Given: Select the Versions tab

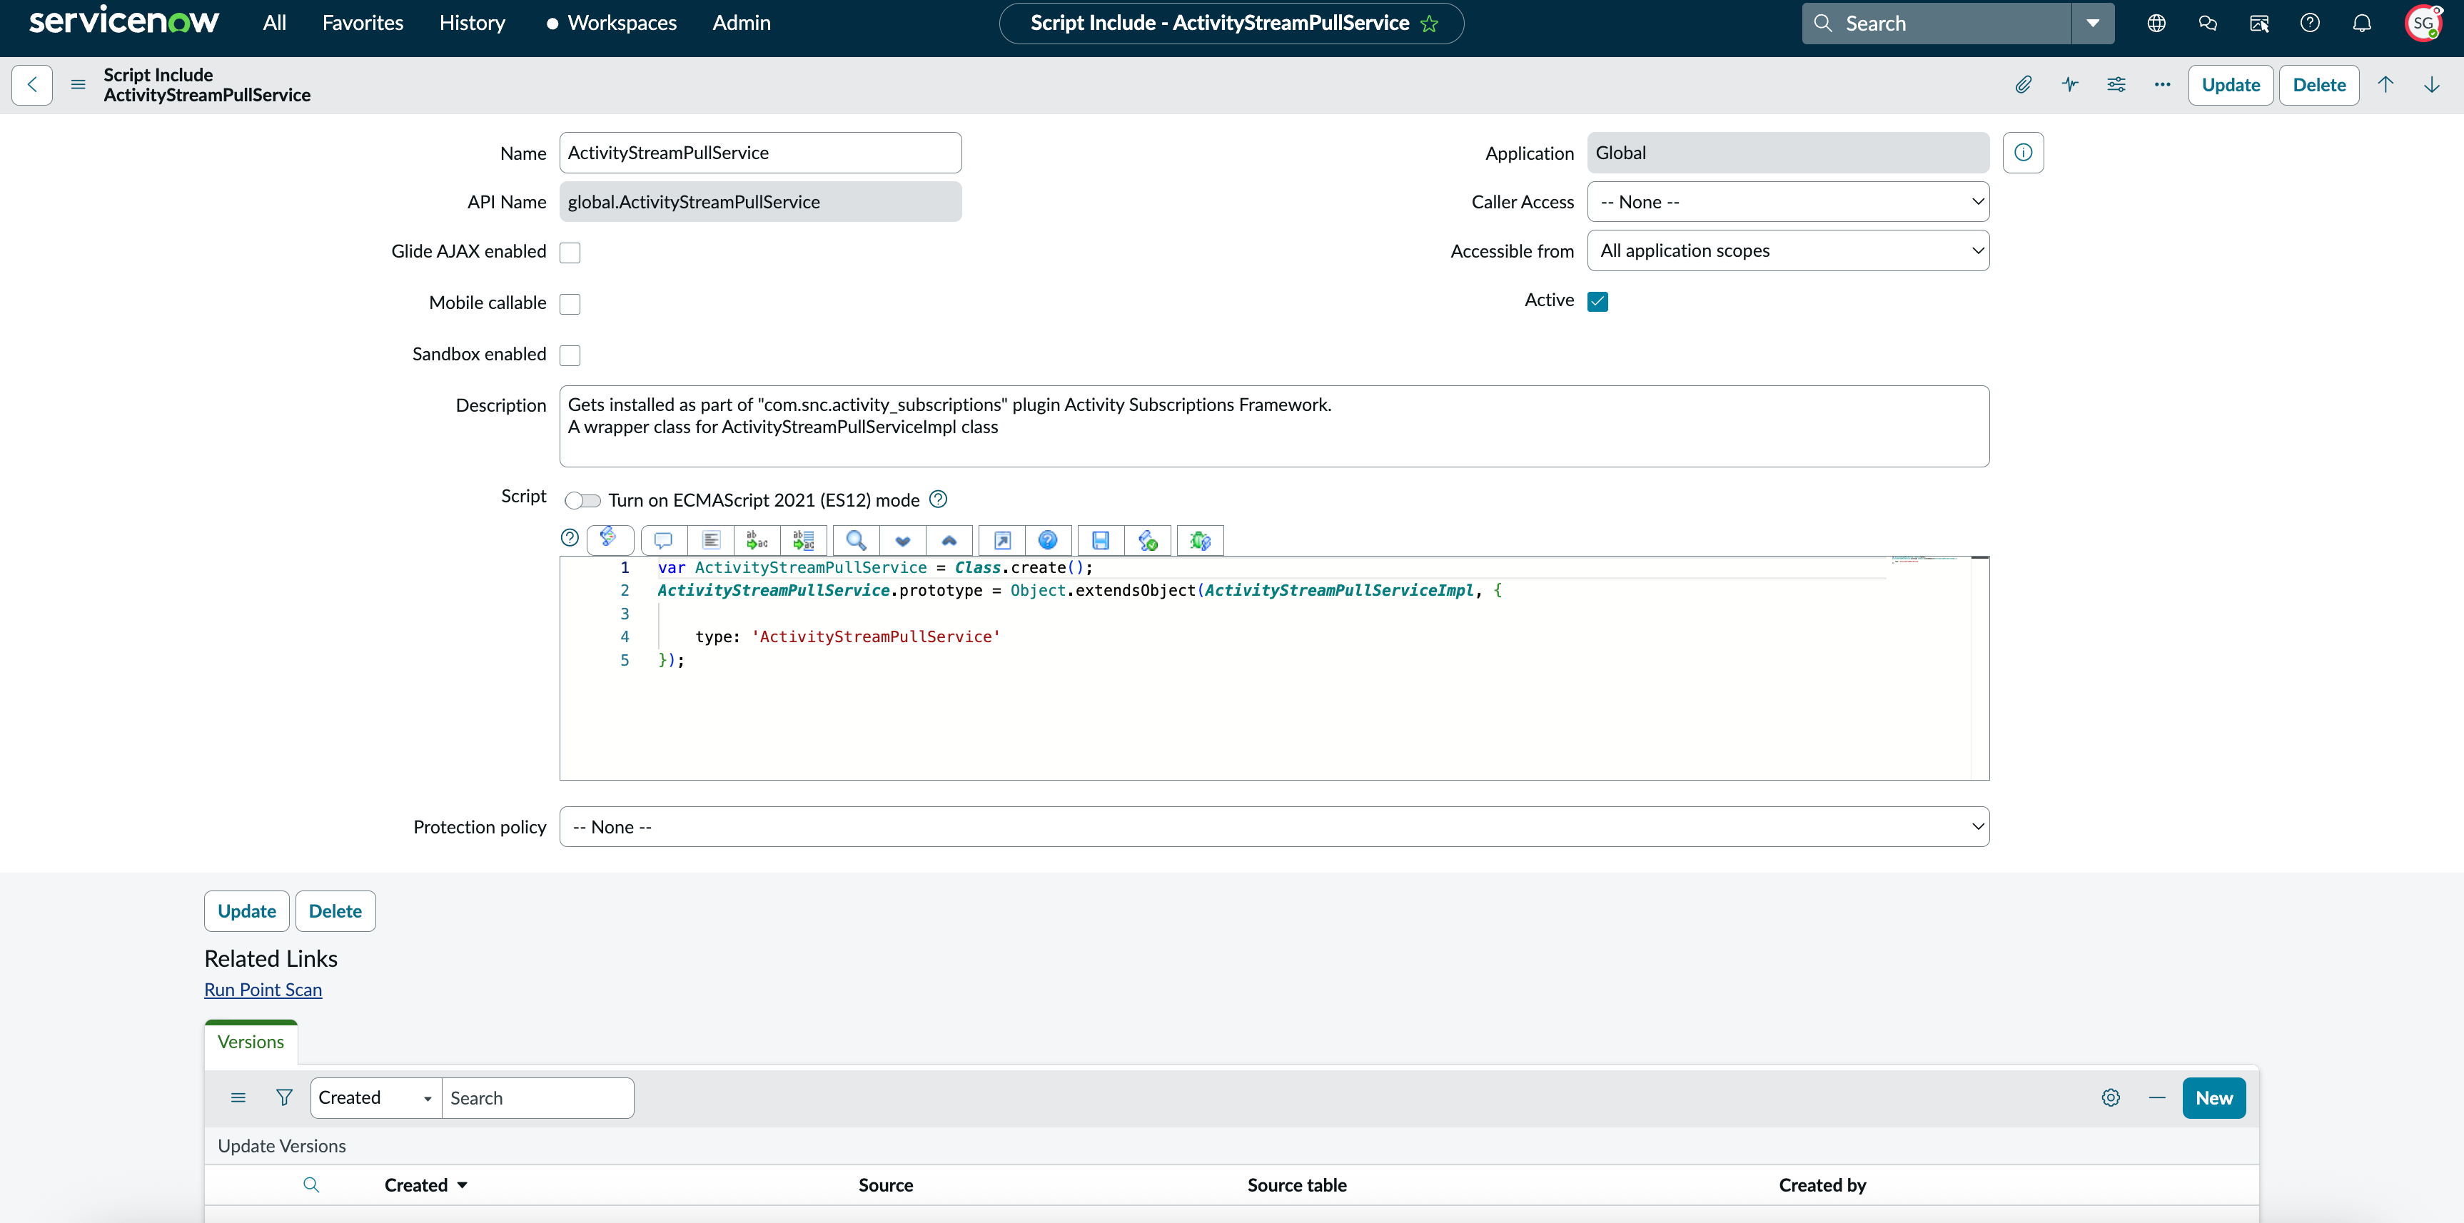Looking at the screenshot, I should 251,1042.
